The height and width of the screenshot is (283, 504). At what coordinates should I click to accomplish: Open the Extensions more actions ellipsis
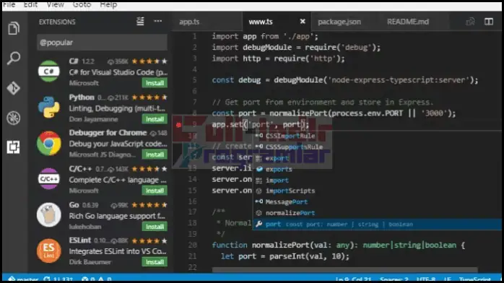pos(158,21)
